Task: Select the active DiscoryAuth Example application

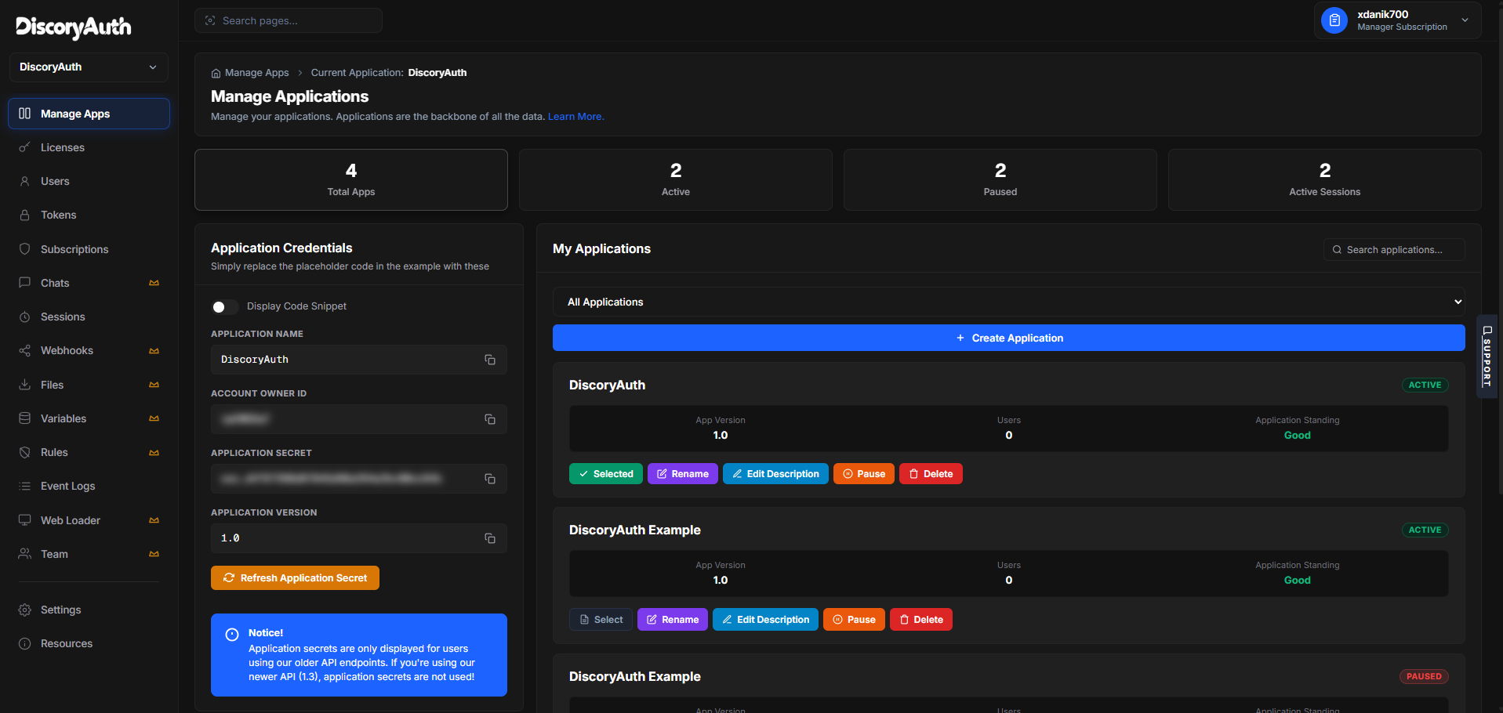Action: tap(601, 620)
